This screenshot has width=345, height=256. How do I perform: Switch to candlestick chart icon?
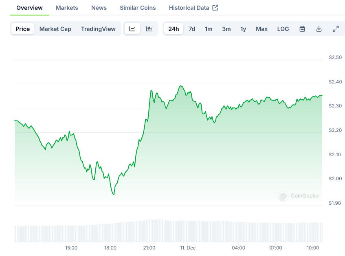tap(149, 29)
